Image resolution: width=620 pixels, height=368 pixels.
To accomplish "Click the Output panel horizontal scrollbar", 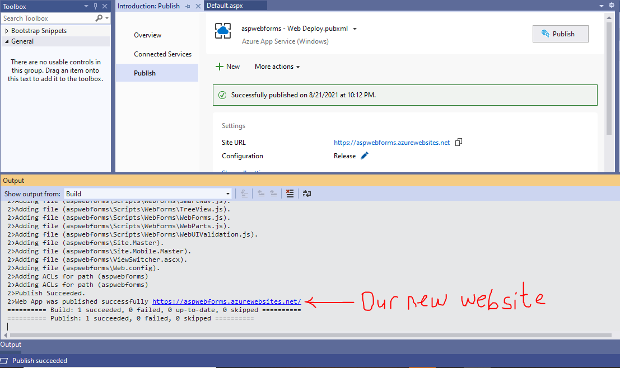I will 311,335.
